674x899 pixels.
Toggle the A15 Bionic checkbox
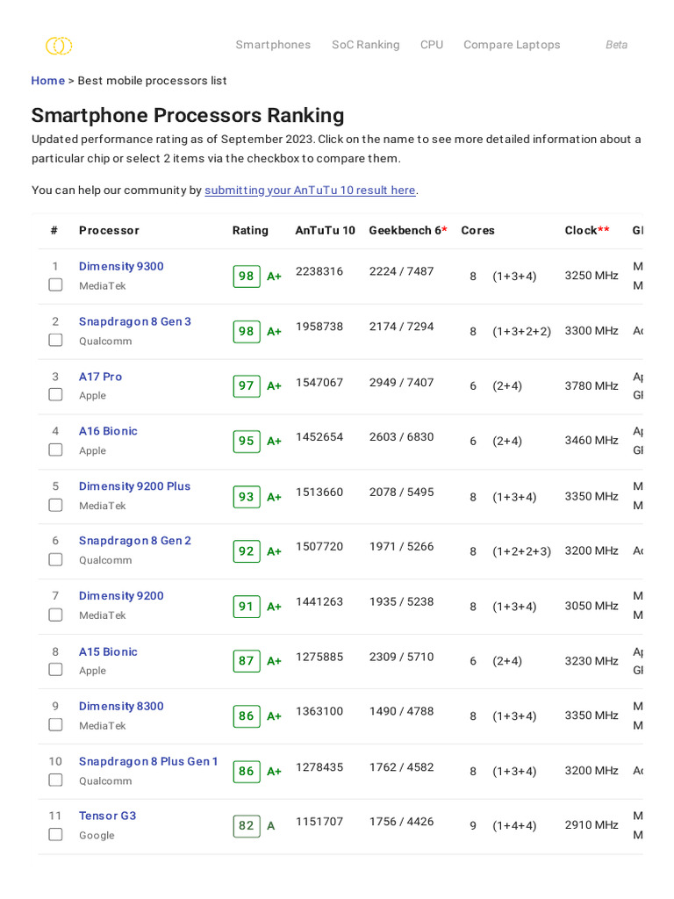click(x=55, y=669)
